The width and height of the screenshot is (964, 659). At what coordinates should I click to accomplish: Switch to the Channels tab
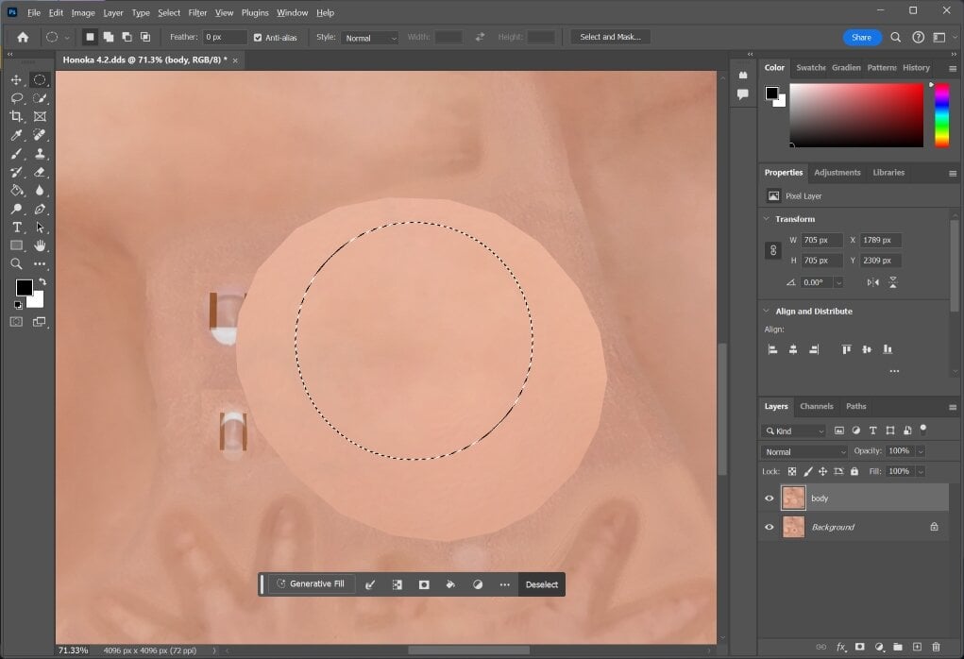coord(817,406)
